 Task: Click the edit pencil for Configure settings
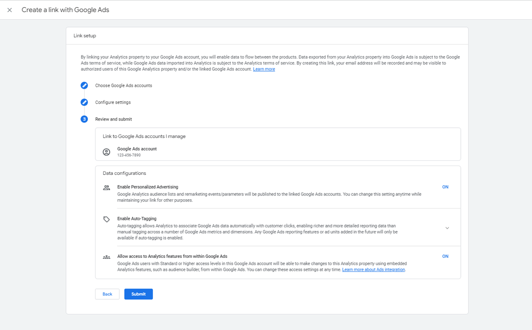coord(84,102)
